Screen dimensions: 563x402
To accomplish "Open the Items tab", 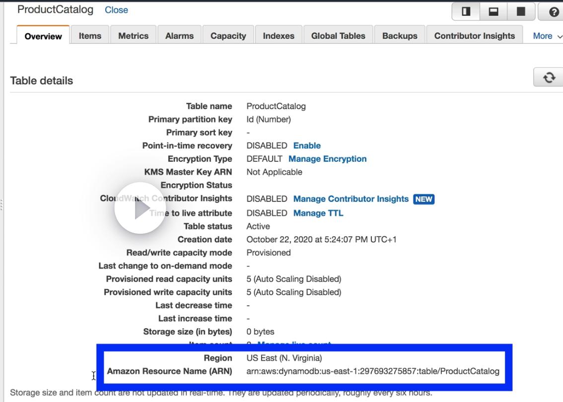I will point(90,36).
